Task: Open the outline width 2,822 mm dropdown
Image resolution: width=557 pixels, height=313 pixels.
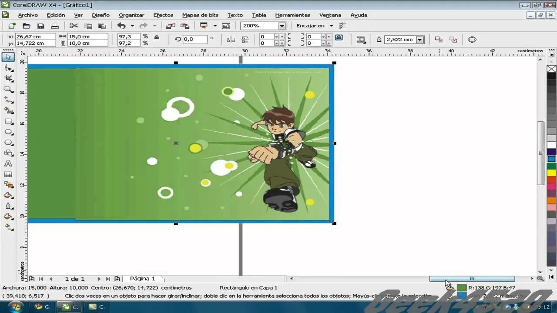Action: click(x=420, y=40)
